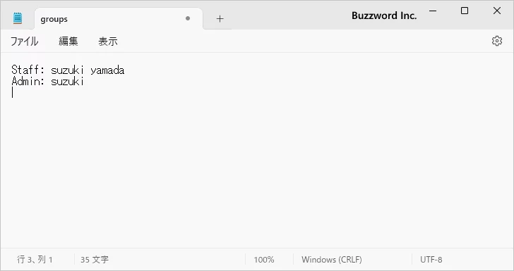Place cursor after yamada in first line
The height and width of the screenshot is (271, 514).
pos(125,70)
